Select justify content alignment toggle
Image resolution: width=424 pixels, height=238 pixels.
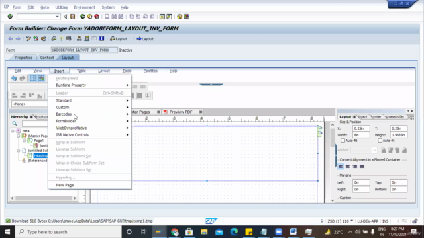pos(362,166)
